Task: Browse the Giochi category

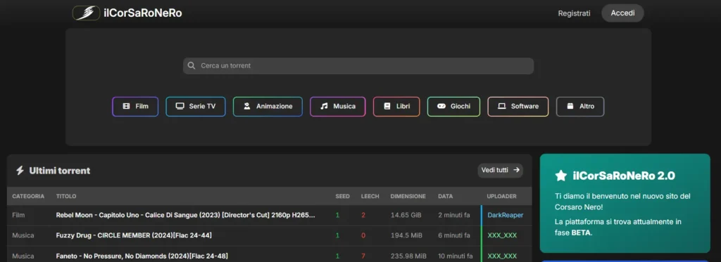Action: point(453,107)
